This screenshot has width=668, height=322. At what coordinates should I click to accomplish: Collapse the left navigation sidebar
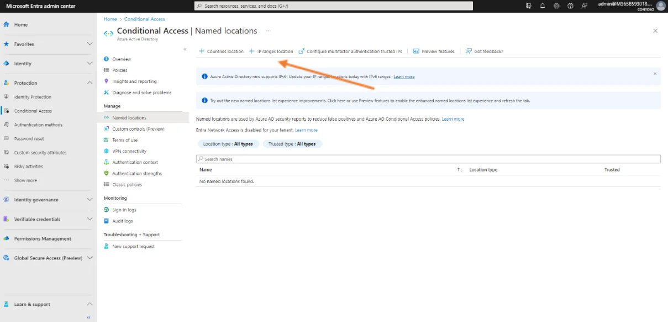point(88,317)
